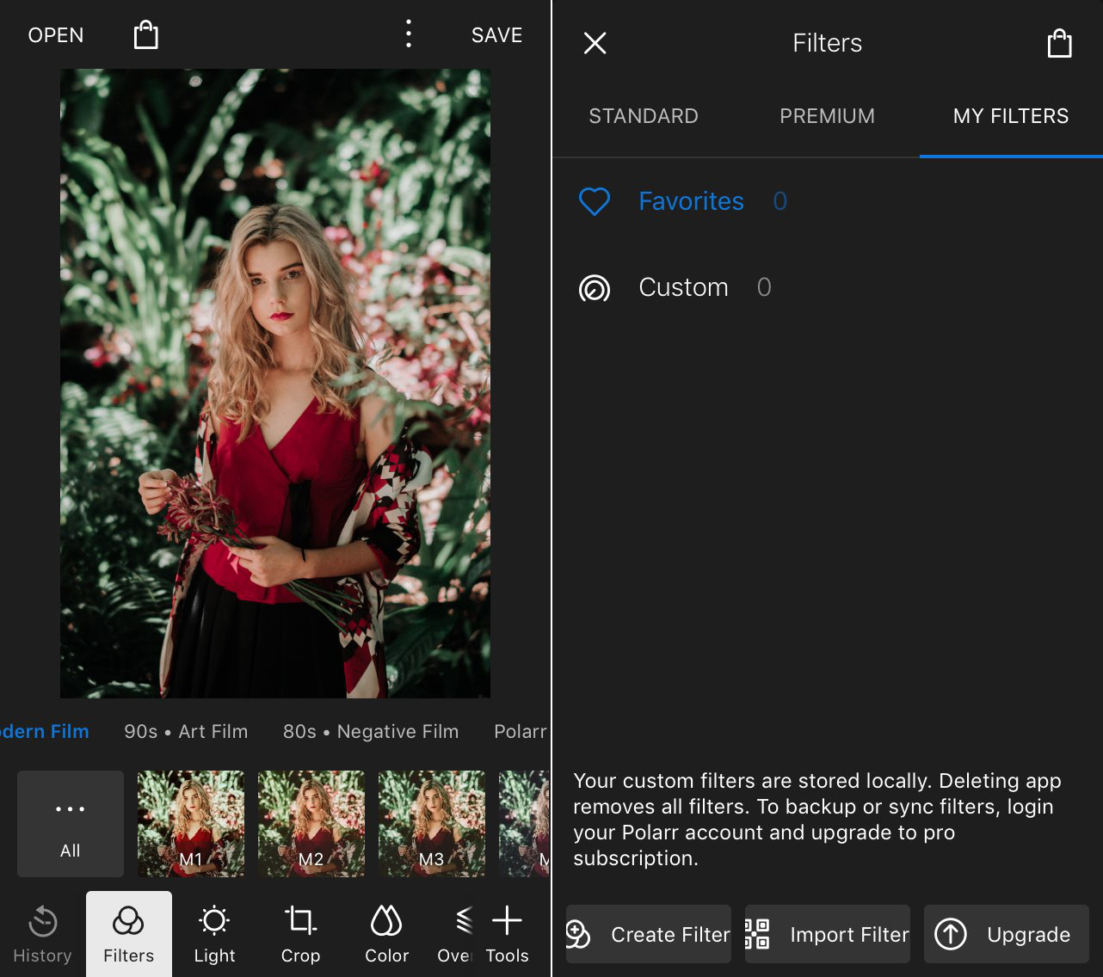
Task: Select the MY FILTERS tab
Action: point(1011,116)
